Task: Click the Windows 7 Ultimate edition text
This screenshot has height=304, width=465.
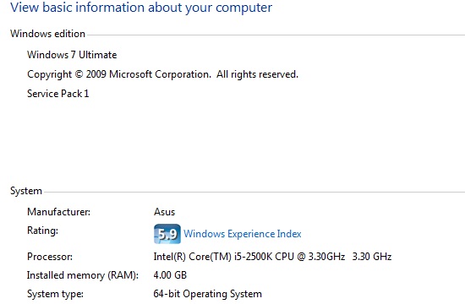Action: 72,55
